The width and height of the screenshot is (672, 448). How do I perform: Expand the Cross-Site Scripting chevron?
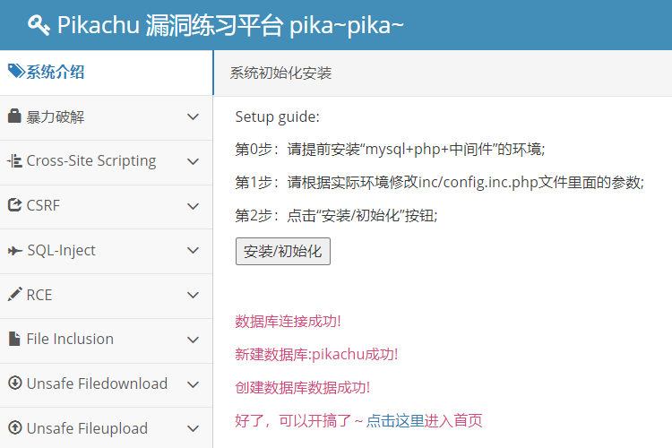(x=194, y=161)
